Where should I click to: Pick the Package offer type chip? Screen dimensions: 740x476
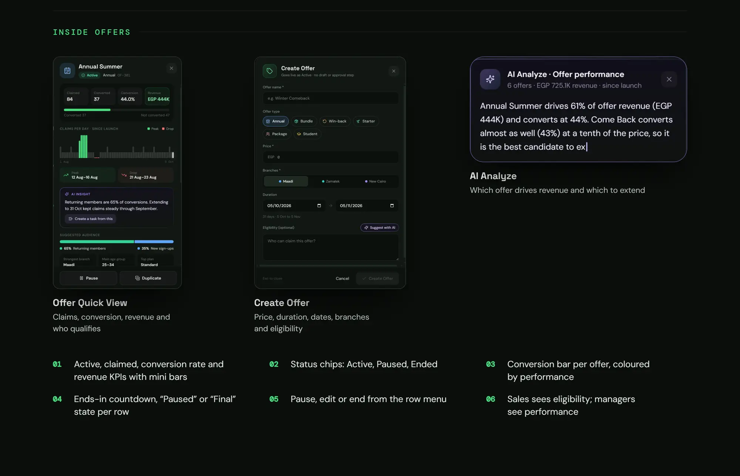(277, 134)
